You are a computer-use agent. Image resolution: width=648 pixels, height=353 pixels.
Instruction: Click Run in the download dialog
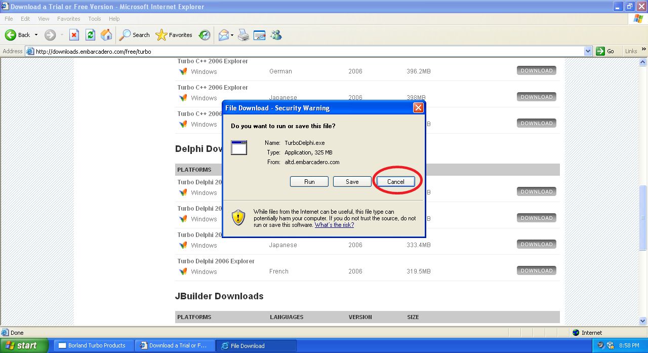[309, 181]
